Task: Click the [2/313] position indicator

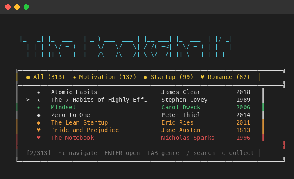Action: [38, 153]
